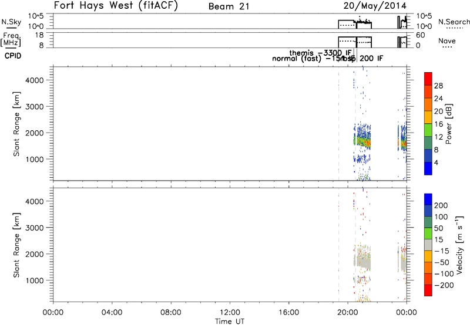This screenshot has height=325, width=470.
Task: Click 'Slant Range [km]' label of power panel
Action: click(16, 124)
